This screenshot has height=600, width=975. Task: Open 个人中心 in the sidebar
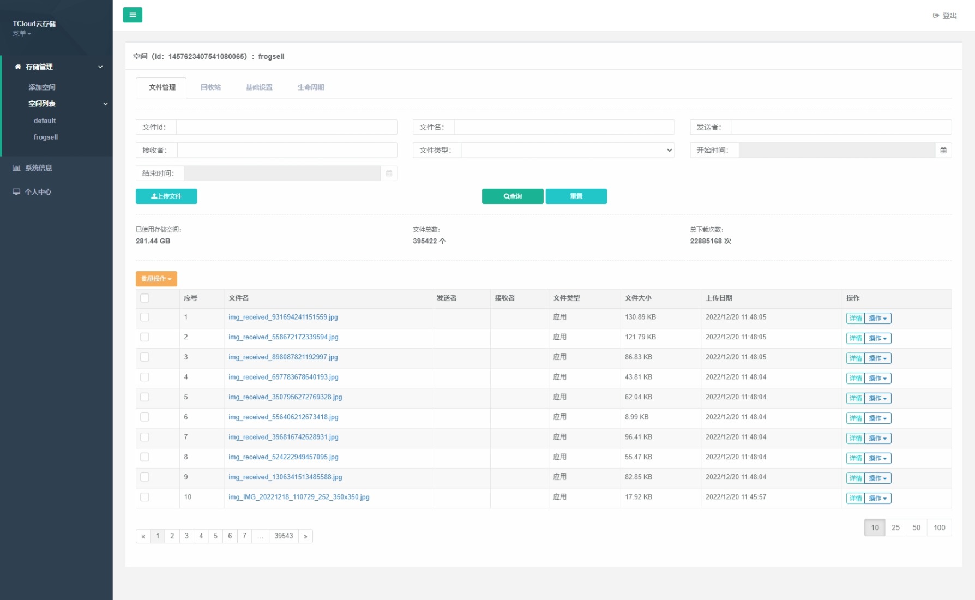tap(38, 191)
